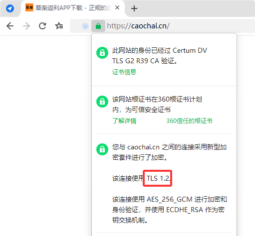The height and width of the screenshot is (236, 255).
Task: Go forward to next page
Action: [26, 26]
